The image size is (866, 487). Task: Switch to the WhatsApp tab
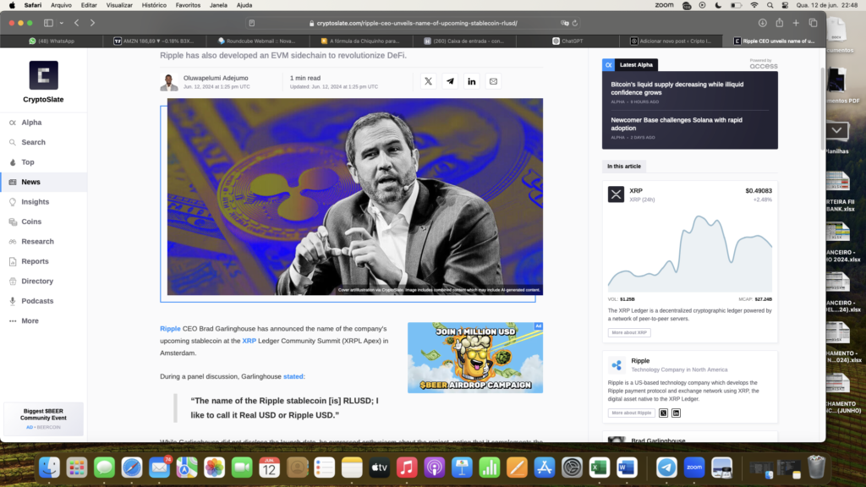(x=52, y=41)
